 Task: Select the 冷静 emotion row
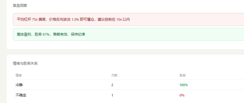point(128,85)
